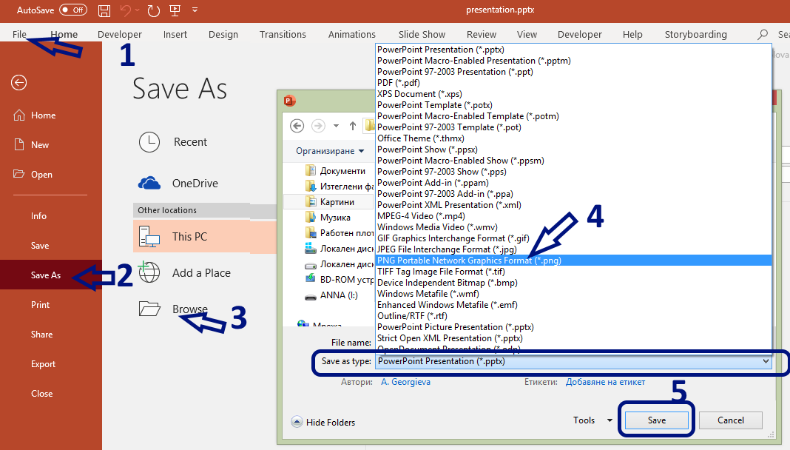Choose OneDrive as save location
The image size is (790, 450).
coord(178,184)
